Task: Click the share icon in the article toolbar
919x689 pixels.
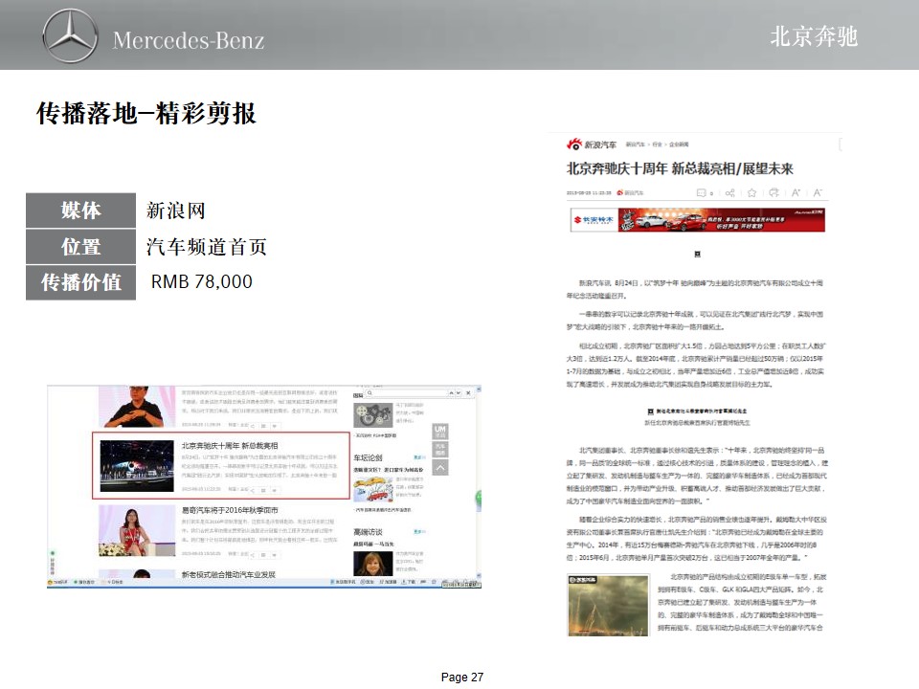Action: (x=729, y=192)
